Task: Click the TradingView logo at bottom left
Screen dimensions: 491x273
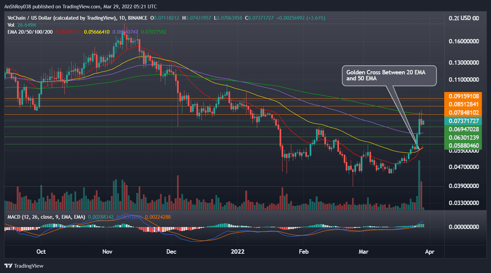Action: click(x=23, y=266)
